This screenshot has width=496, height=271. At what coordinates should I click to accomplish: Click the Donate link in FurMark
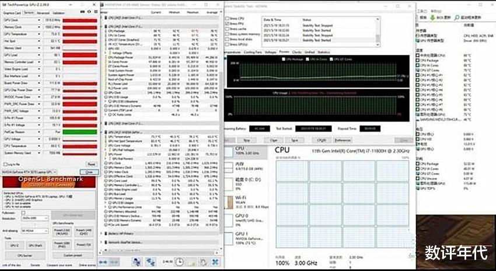click(x=35, y=265)
